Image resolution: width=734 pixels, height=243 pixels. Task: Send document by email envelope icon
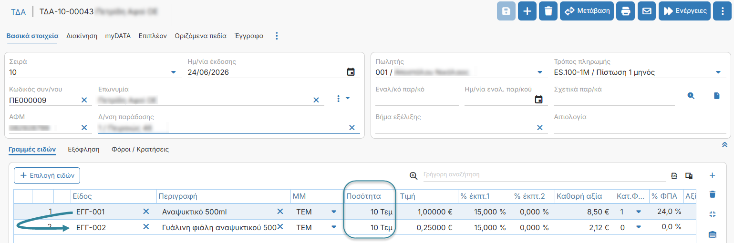(647, 11)
